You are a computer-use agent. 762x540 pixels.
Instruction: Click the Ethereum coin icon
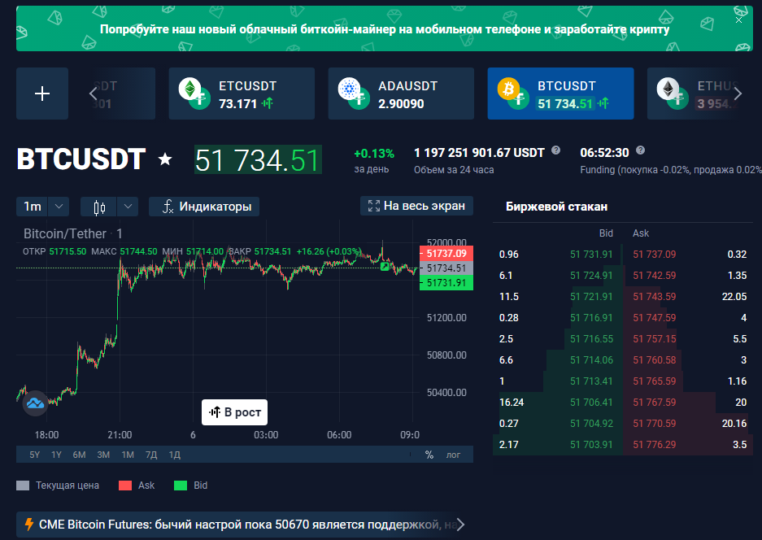point(668,89)
